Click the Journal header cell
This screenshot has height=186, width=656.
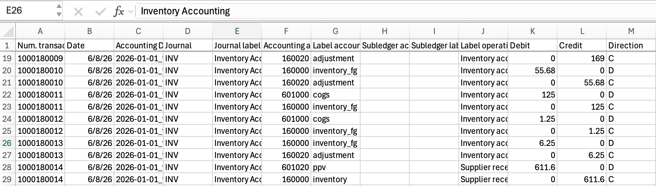(188, 45)
